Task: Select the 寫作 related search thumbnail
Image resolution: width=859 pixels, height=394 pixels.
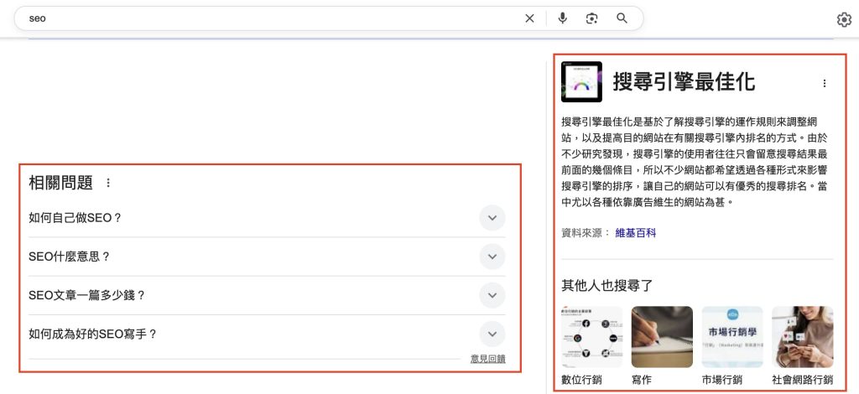Action: [662, 337]
